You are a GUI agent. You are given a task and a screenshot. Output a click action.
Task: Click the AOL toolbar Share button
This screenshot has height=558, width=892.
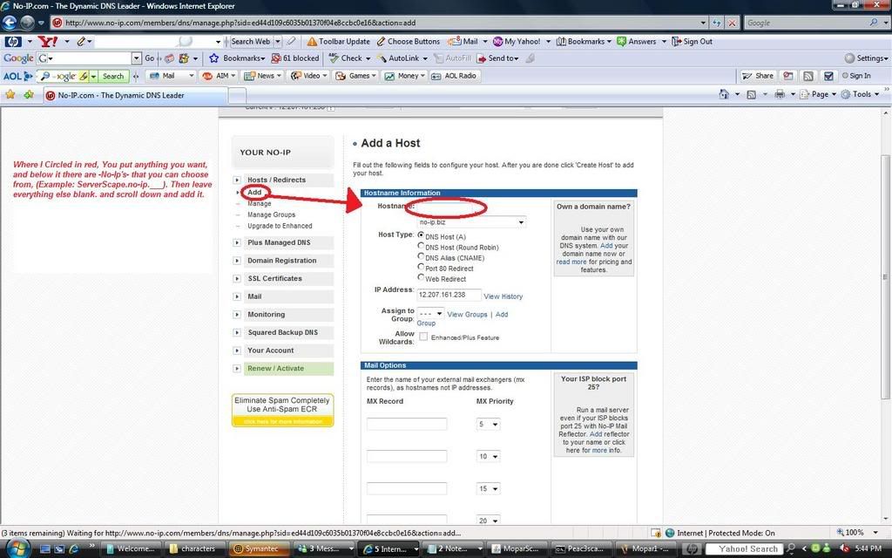[x=757, y=76]
